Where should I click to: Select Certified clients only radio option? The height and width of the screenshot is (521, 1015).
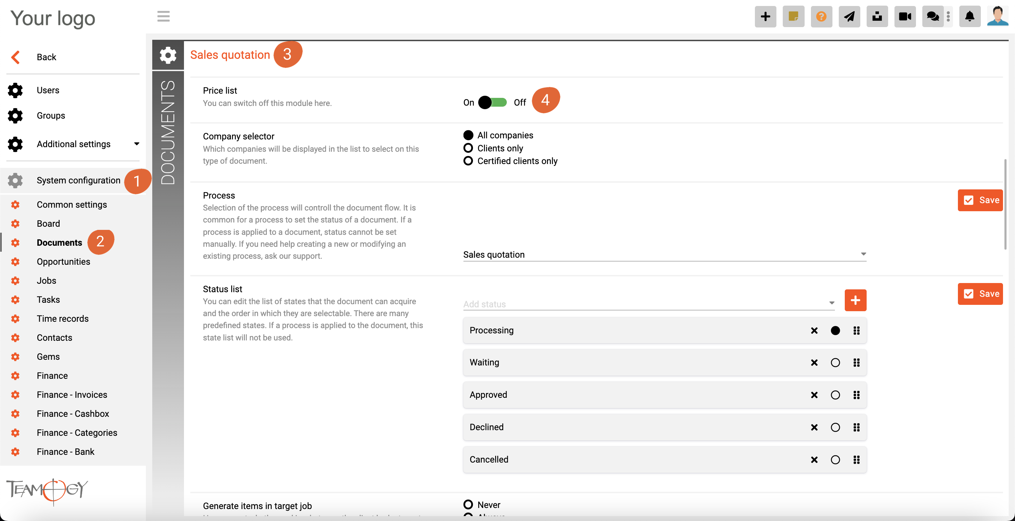468,161
